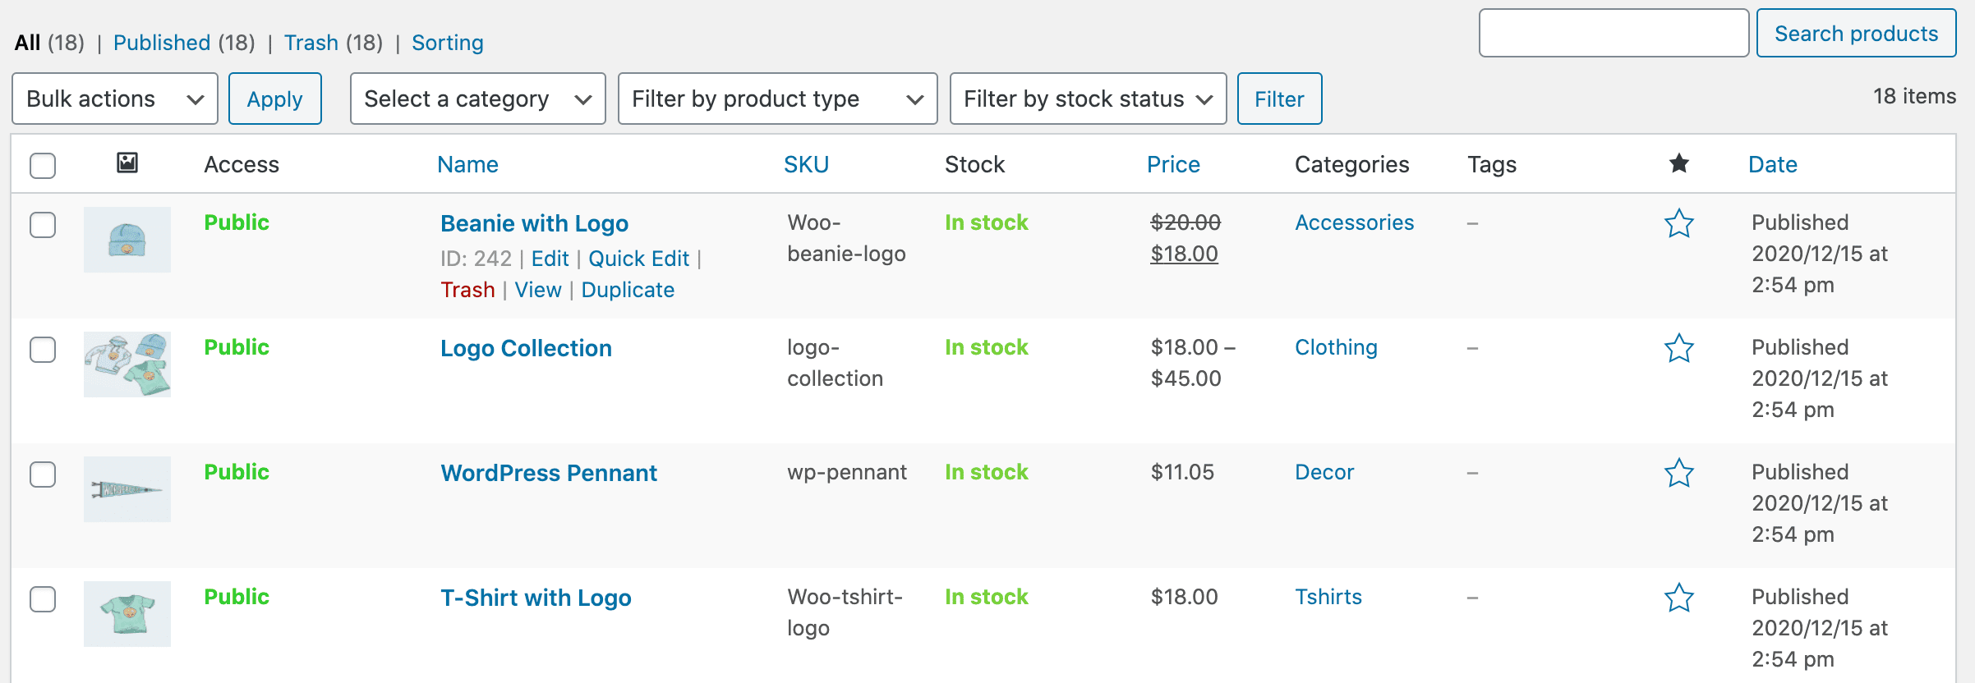The height and width of the screenshot is (683, 1975).
Task: Open WordPress Pennant product
Action: pos(549,473)
